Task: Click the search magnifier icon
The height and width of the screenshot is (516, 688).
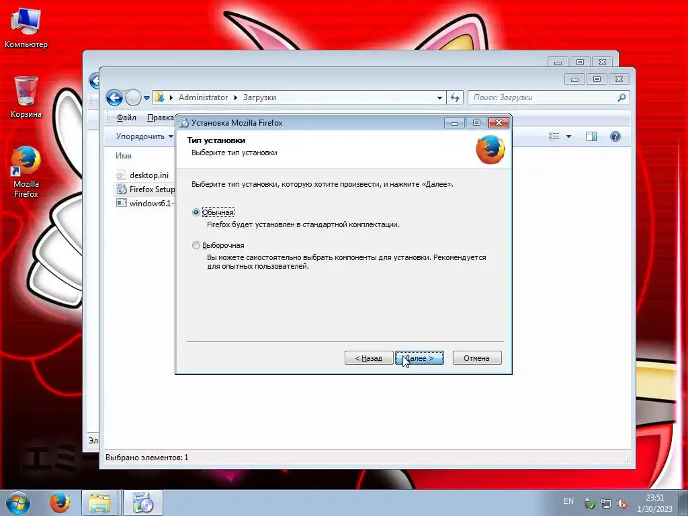Action: pos(621,97)
